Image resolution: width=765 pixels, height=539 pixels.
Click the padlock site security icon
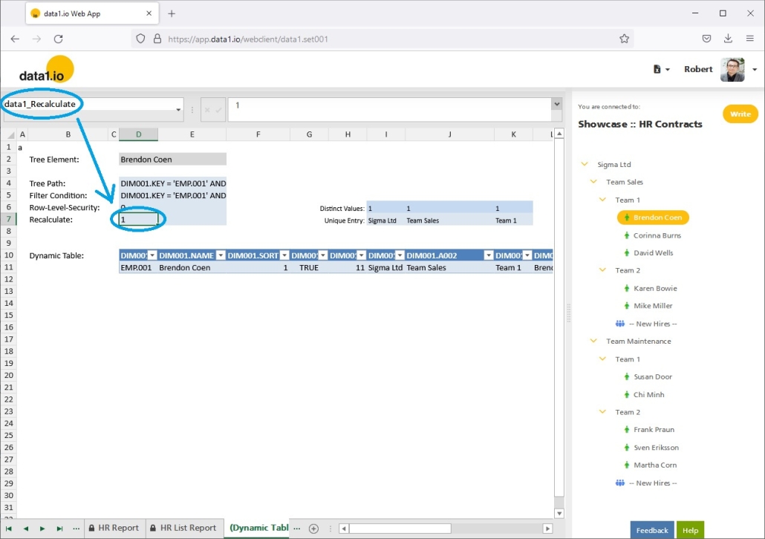point(157,39)
